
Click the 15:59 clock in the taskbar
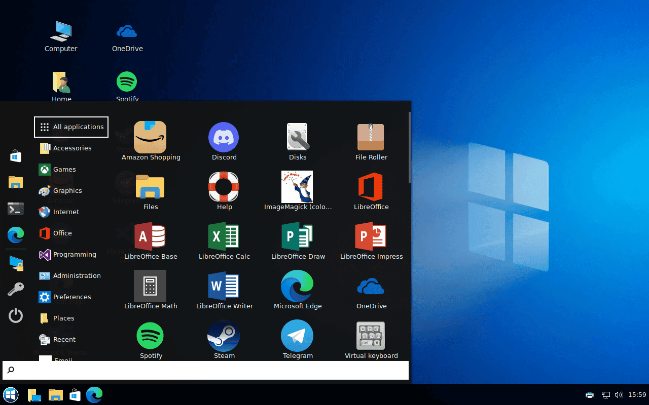[x=637, y=395]
